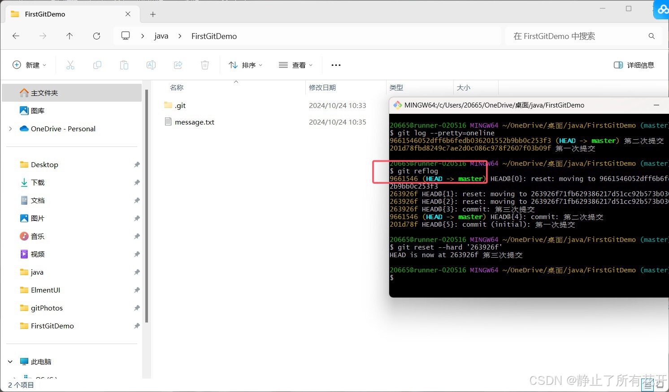
Task: Click pin icon next to 下载
Action: coord(137,182)
